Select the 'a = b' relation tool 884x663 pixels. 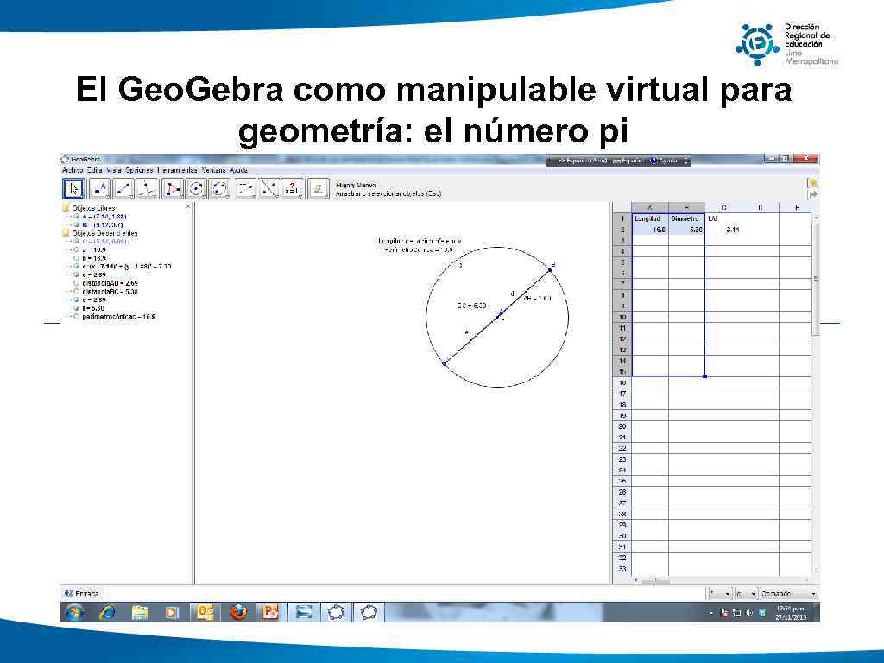[x=292, y=189]
